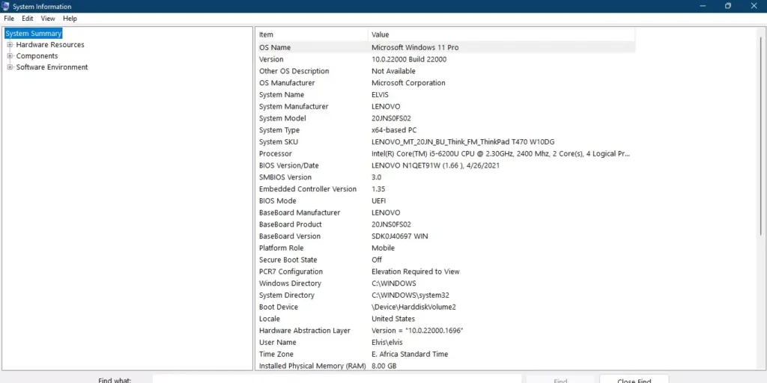The image size is (767, 383).
Task: Select Embedded Controller Version row
Action: pos(446,189)
